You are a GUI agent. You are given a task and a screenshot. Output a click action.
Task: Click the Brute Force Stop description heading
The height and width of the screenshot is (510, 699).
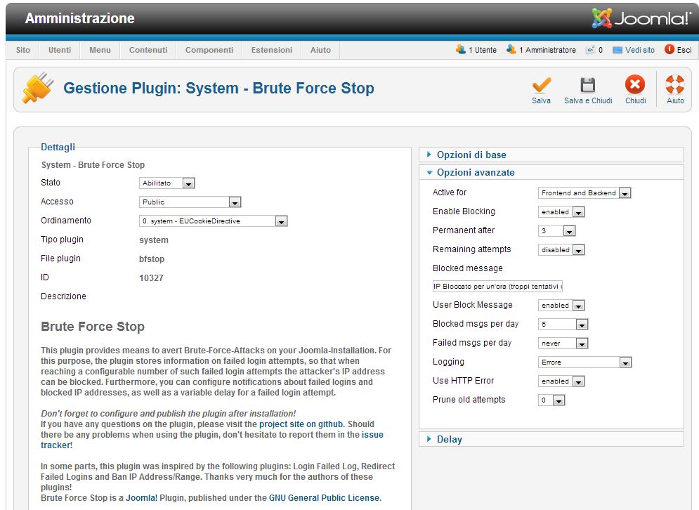(93, 327)
